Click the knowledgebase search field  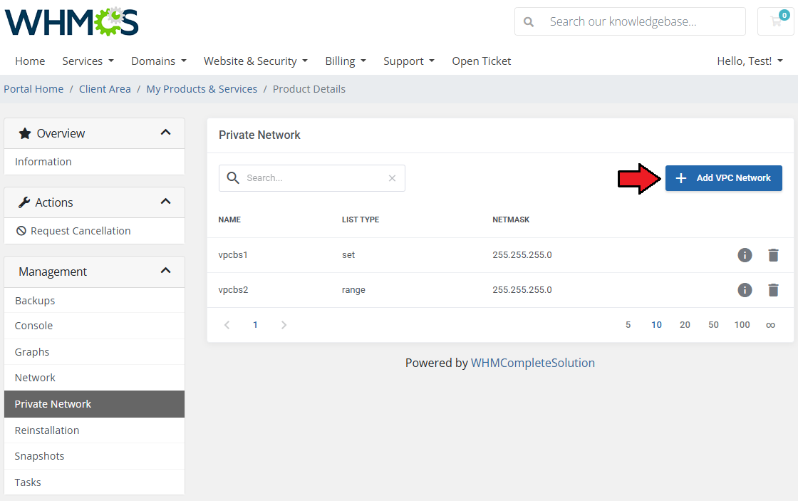(641, 21)
